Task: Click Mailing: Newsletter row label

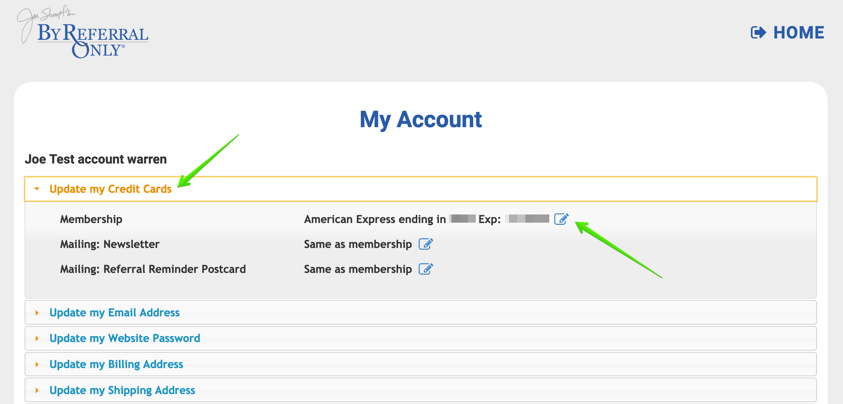Action: click(x=110, y=244)
